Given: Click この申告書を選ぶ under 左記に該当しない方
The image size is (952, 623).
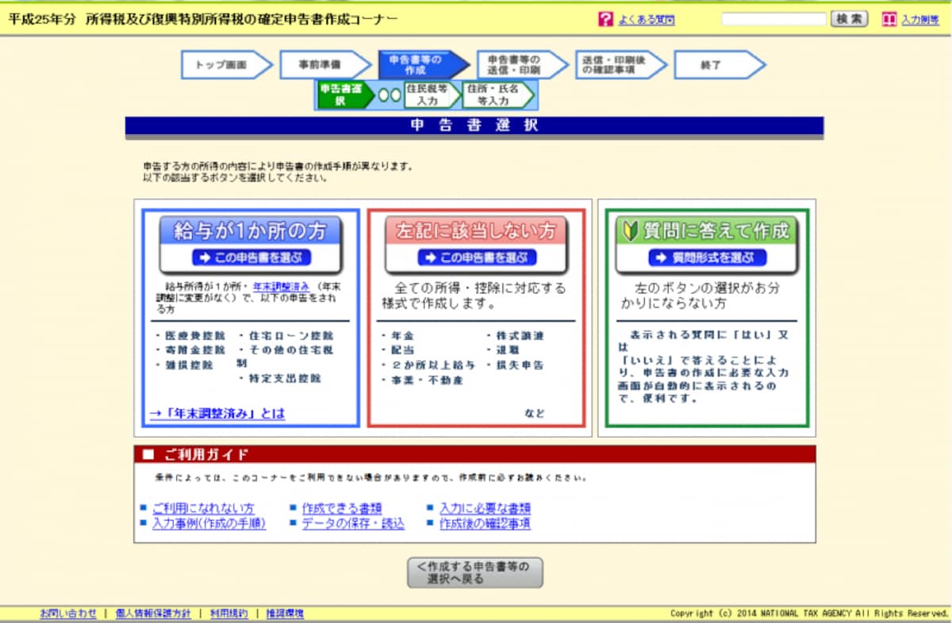Looking at the screenshot, I should (477, 258).
